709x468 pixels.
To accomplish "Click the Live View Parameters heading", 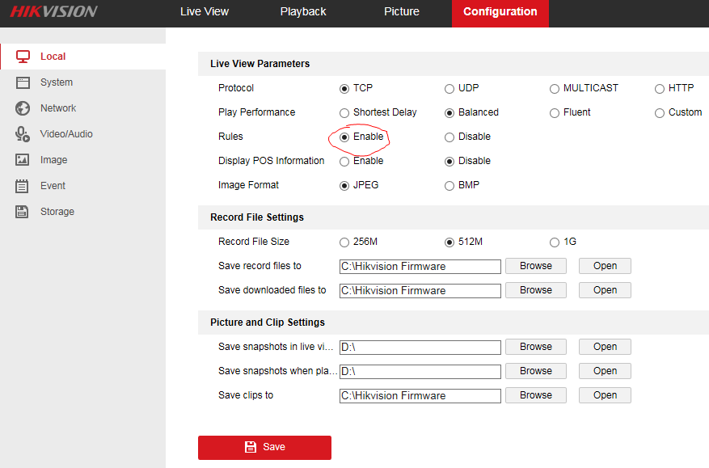I will point(260,64).
